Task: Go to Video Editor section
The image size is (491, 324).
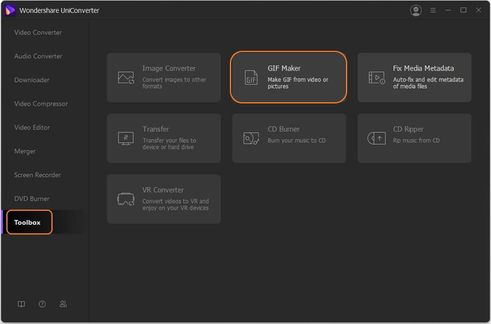Action: pos(32,128)
